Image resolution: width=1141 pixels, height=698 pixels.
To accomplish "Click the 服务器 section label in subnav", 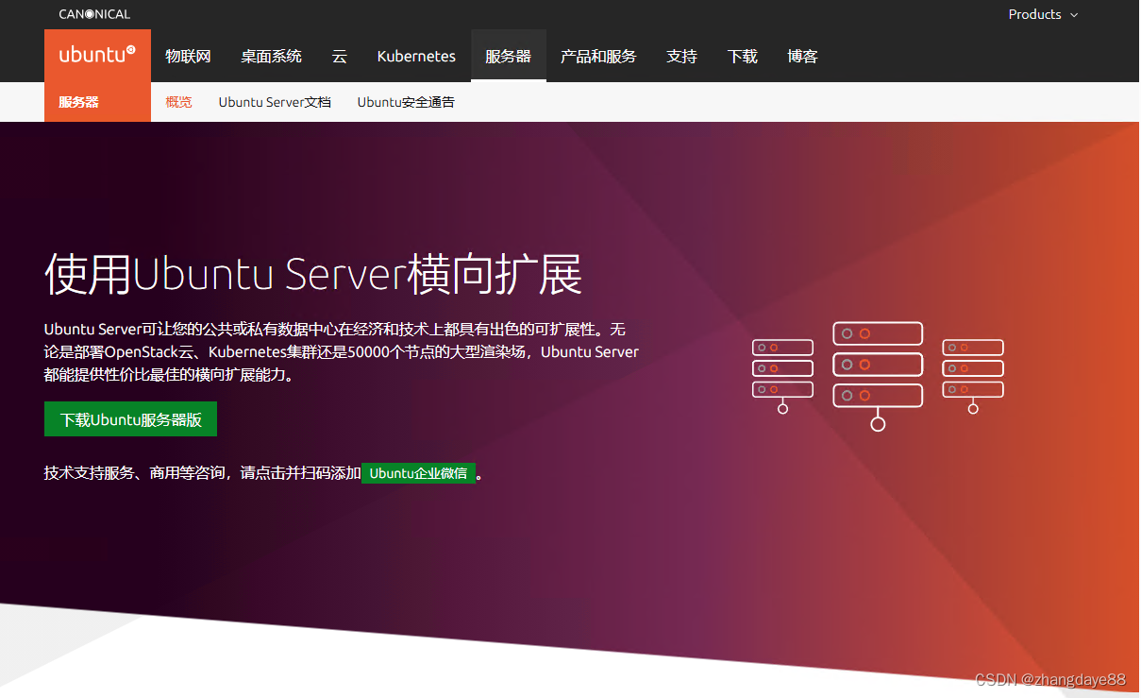I will [78, 102].
